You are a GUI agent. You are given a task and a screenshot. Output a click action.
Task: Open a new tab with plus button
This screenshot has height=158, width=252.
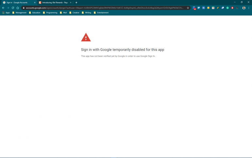coord(76,3)
